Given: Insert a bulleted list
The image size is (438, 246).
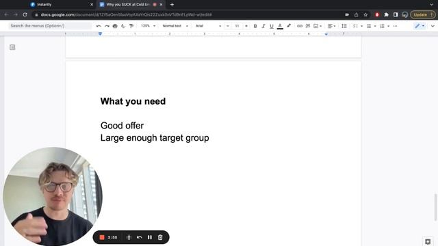Looking at the screenshot, I should click(x=369, y=26).
